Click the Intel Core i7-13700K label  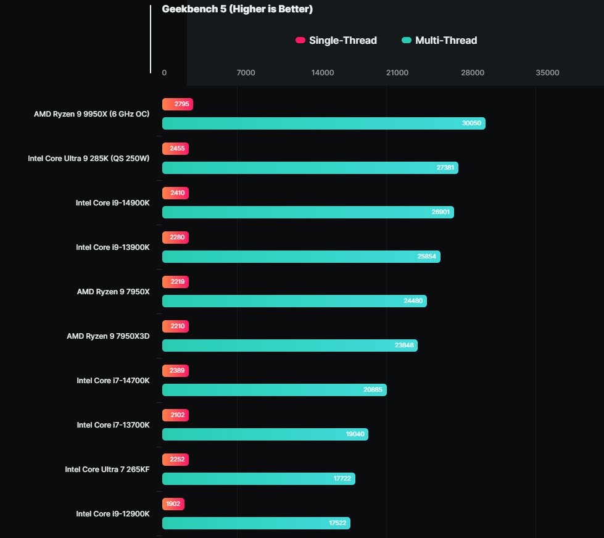(x=114, y=424)
